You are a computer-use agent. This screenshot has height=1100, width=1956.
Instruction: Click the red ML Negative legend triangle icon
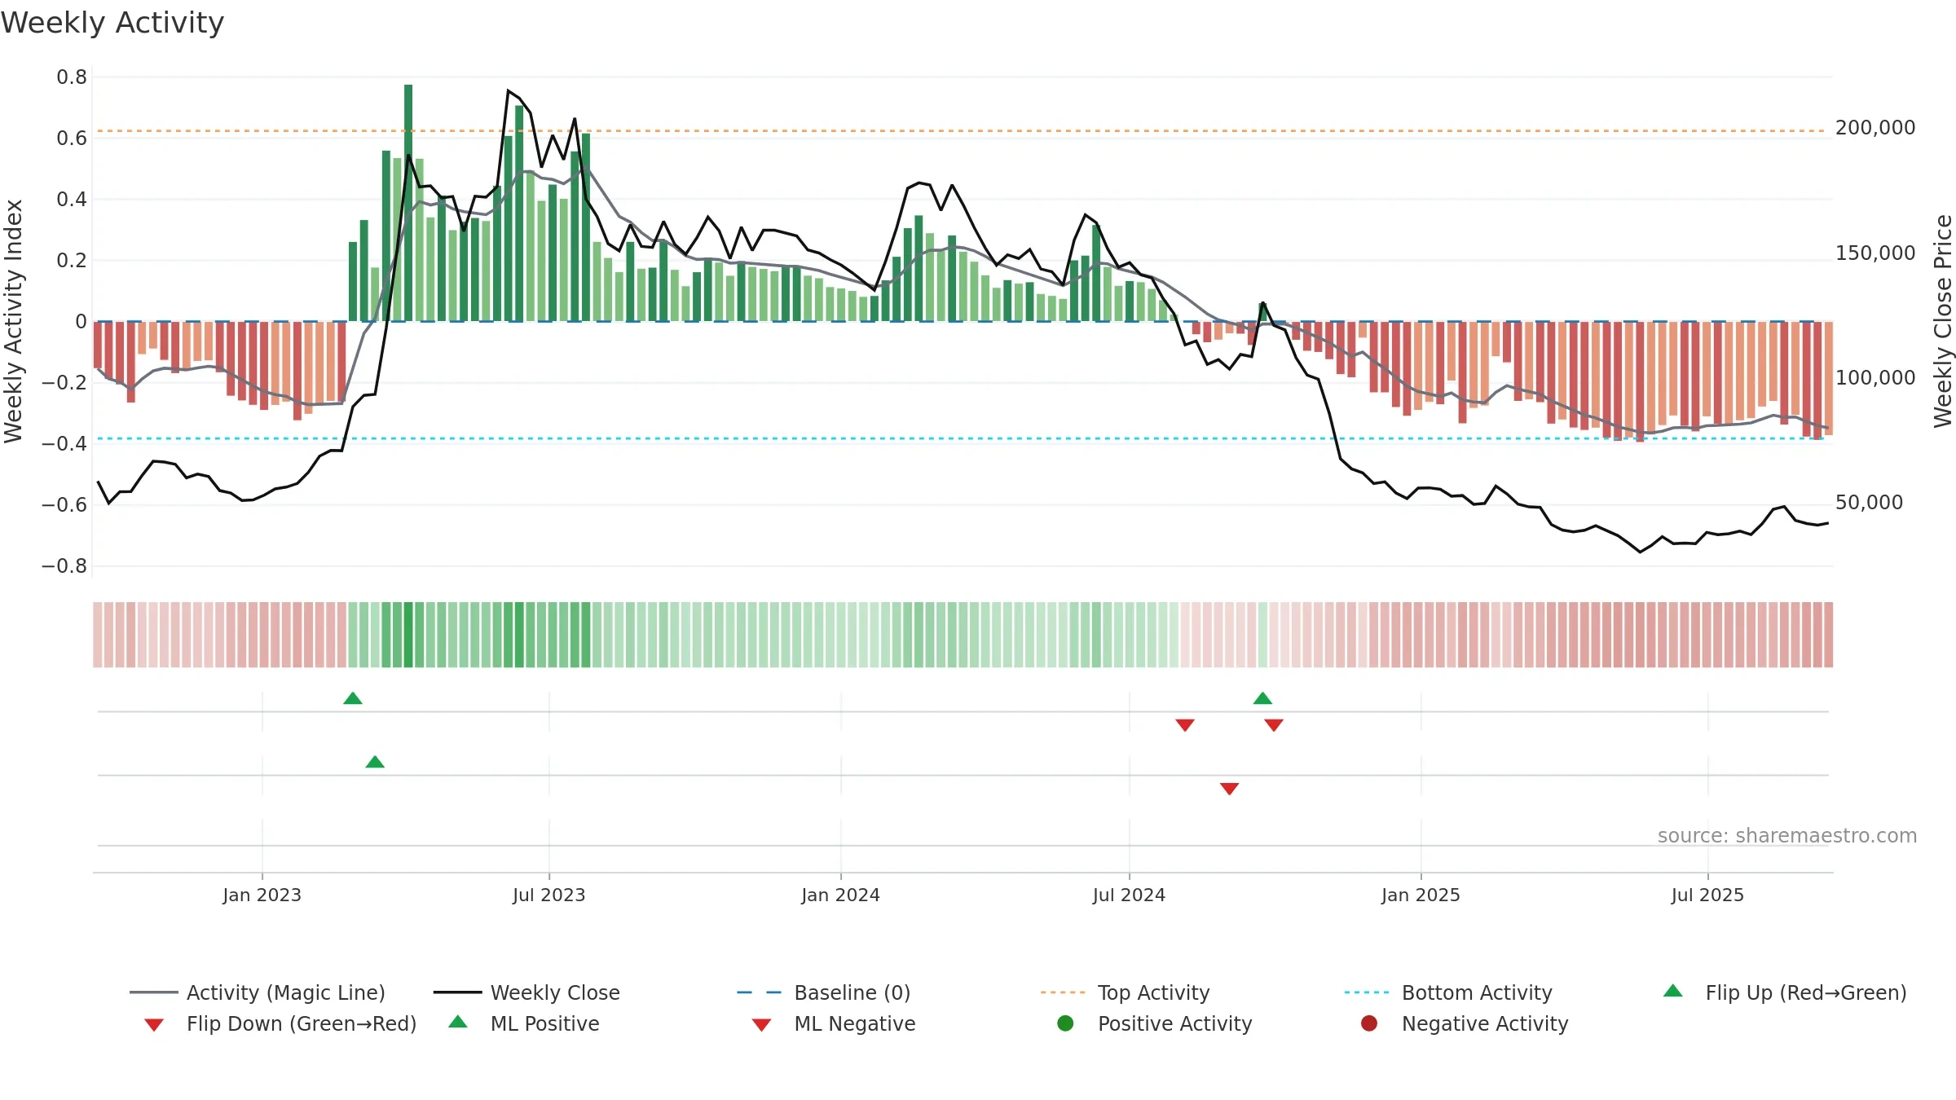point(762,1025)
